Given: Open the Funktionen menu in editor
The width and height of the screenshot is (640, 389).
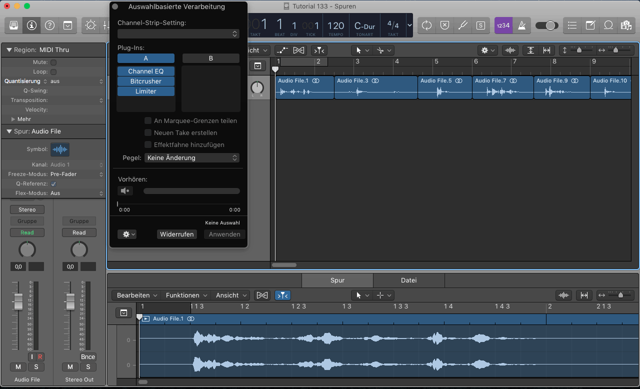Looking at the screenshot, I should 186,295.
